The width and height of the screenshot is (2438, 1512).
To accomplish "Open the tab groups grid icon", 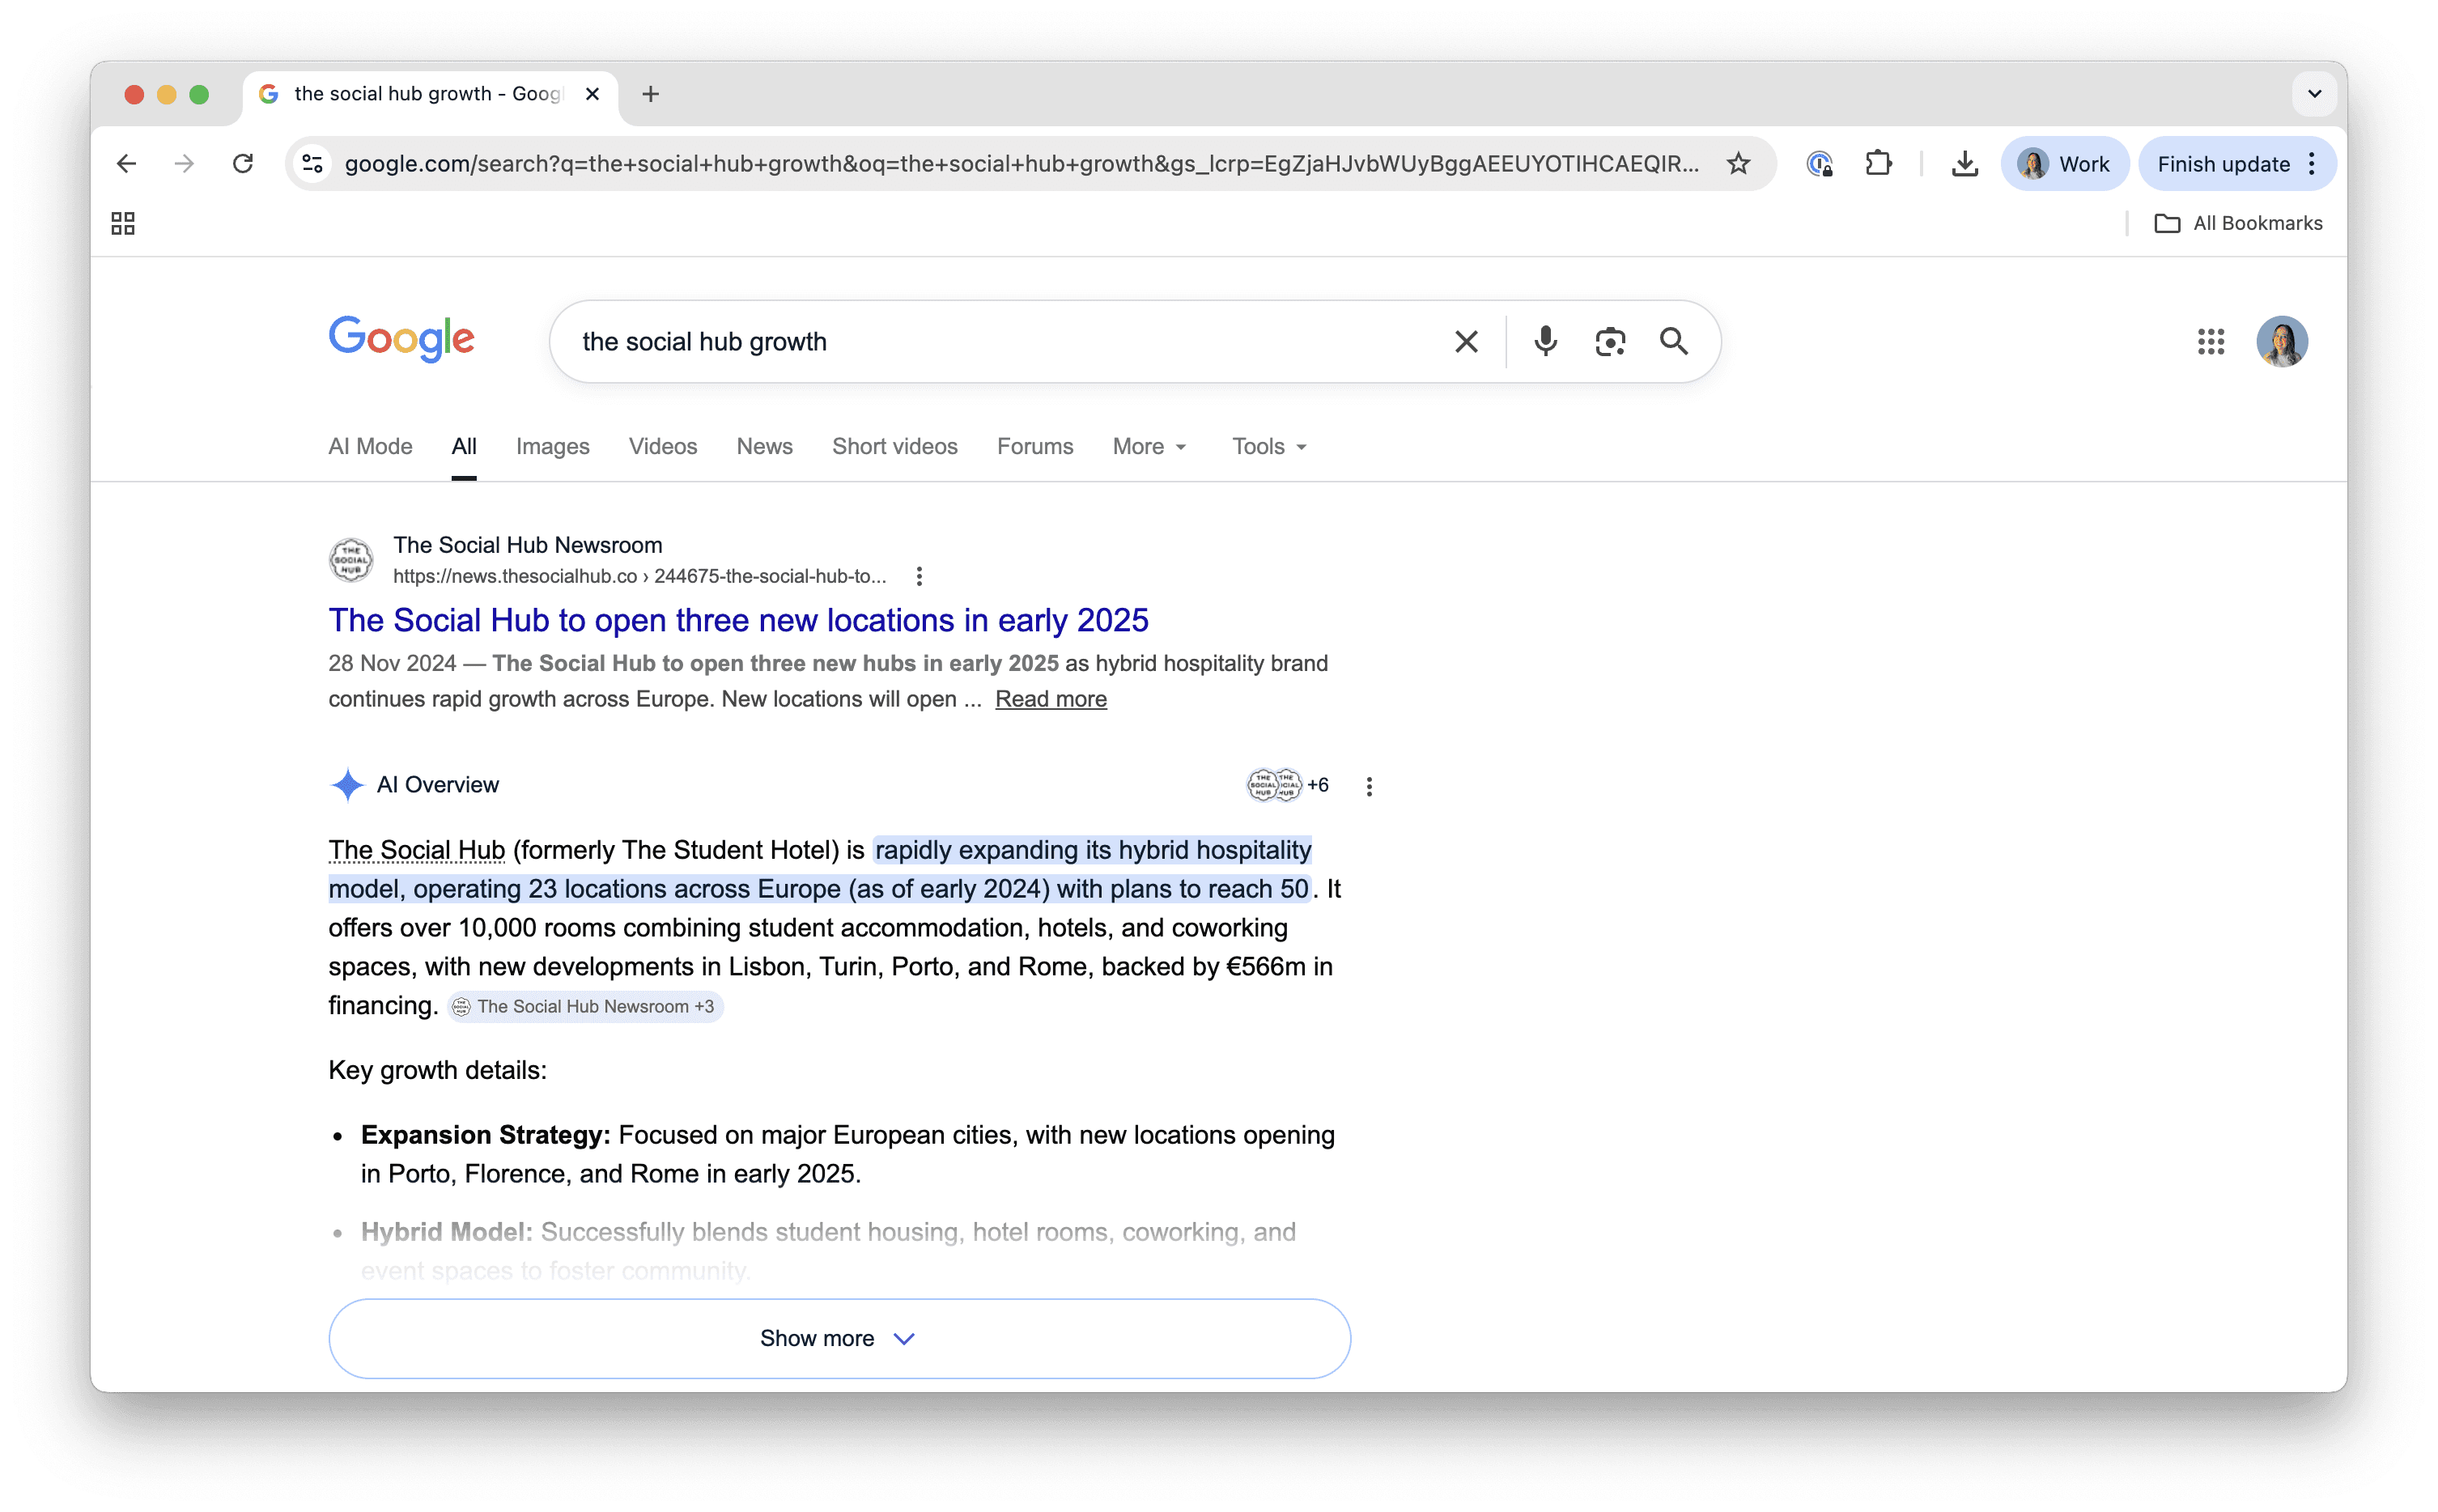I will tap(123, 223).
